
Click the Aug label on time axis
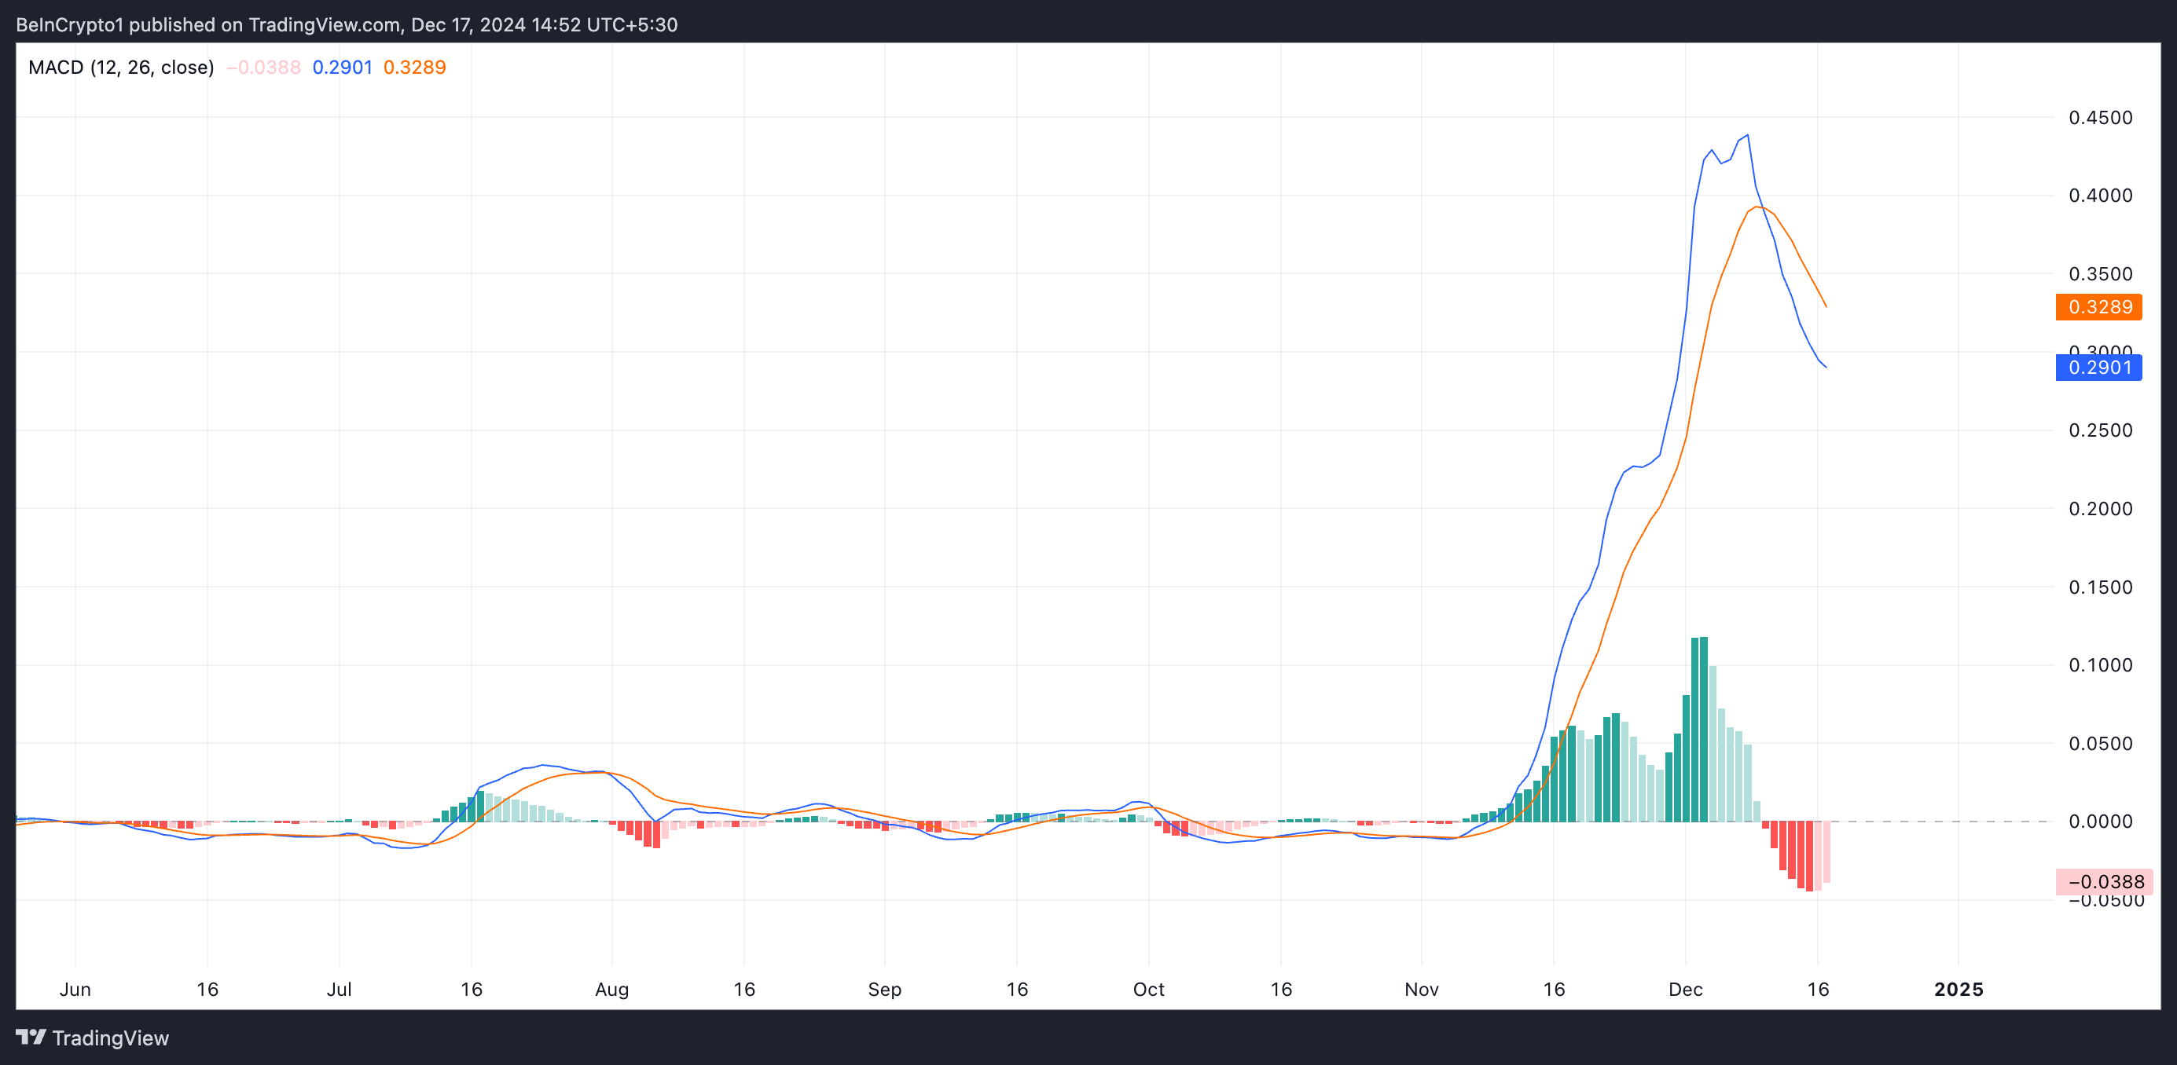pos(612,989)
